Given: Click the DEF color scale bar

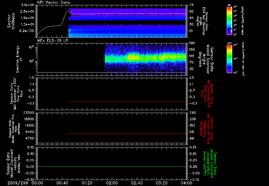Looking at the screenshot, I should coord(230,59).
